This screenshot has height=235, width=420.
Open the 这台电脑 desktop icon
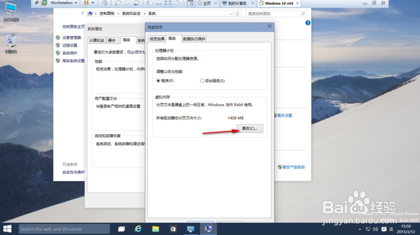[x=11, y=12]
